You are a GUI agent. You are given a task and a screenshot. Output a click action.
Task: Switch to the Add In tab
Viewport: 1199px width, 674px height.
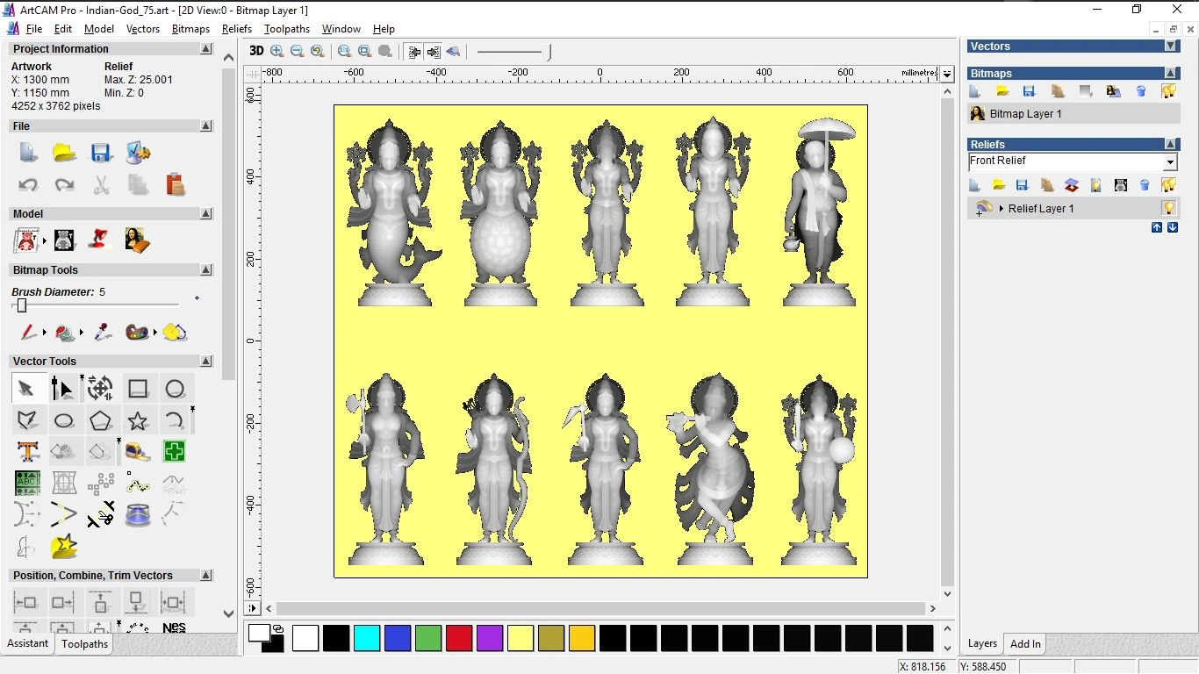[x=1024, y=644]
